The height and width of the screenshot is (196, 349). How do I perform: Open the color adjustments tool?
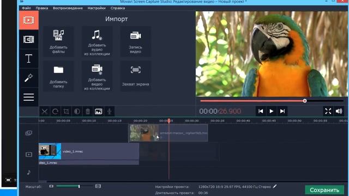[77, 111]
